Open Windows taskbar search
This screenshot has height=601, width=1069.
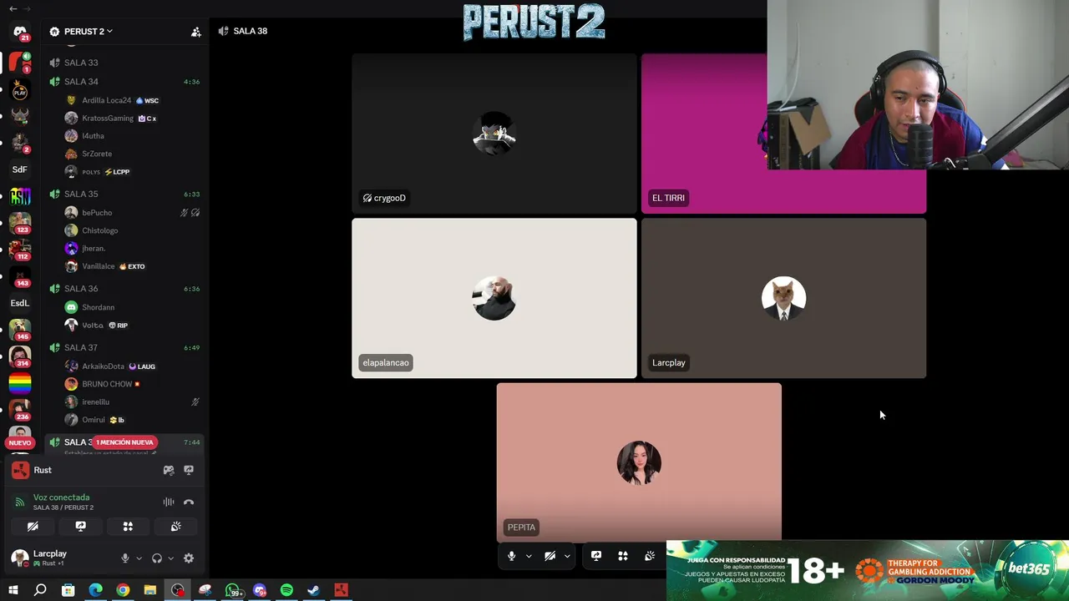click(40, 590)
